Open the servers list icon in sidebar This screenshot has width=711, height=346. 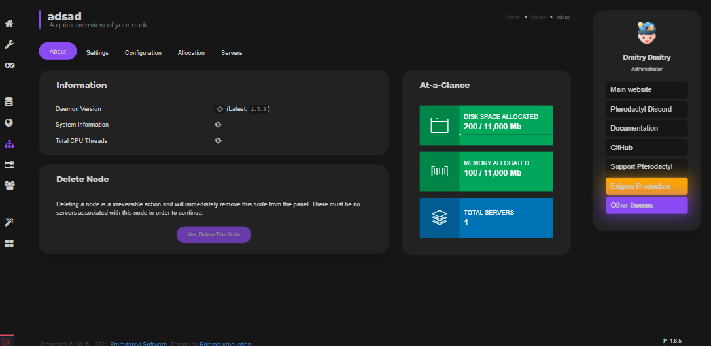9,164
